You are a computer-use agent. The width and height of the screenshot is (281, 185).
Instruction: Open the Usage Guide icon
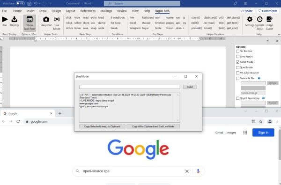coord(269,19)
